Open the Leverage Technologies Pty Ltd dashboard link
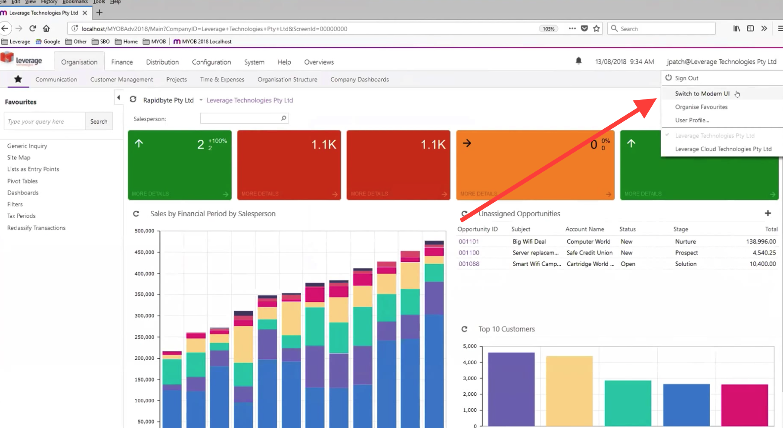This screenshot has height=428, width=783. [250, 100]
